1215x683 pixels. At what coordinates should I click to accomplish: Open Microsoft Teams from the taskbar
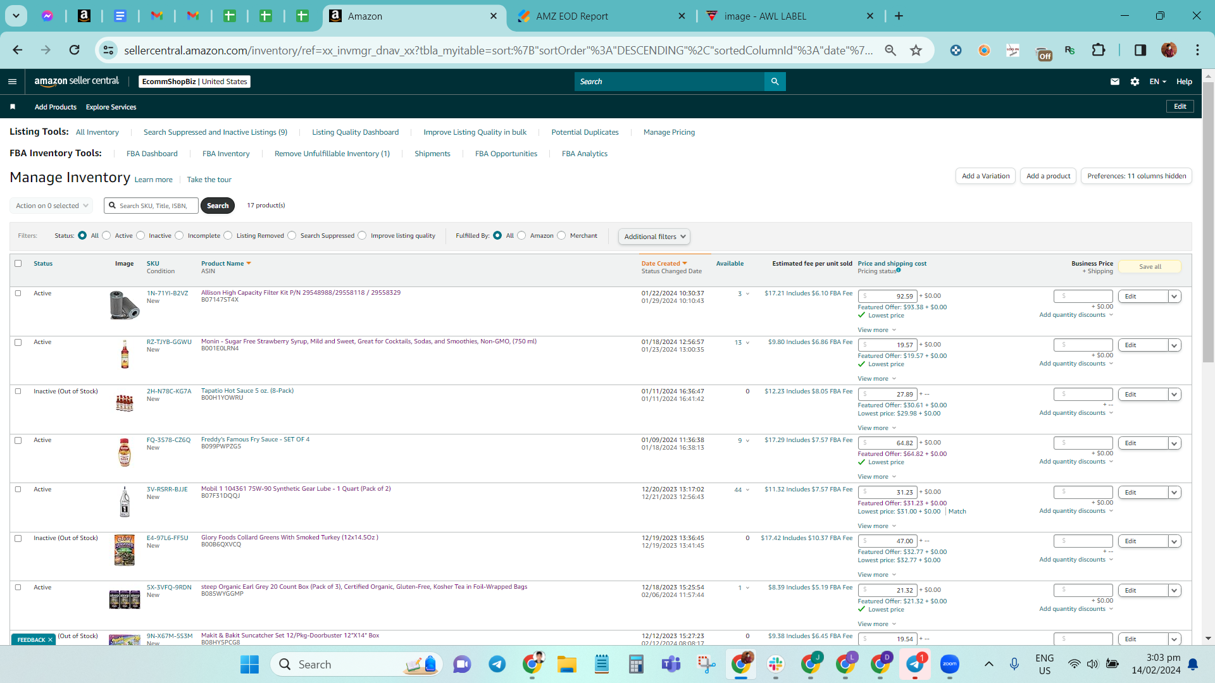pos(671,664)
